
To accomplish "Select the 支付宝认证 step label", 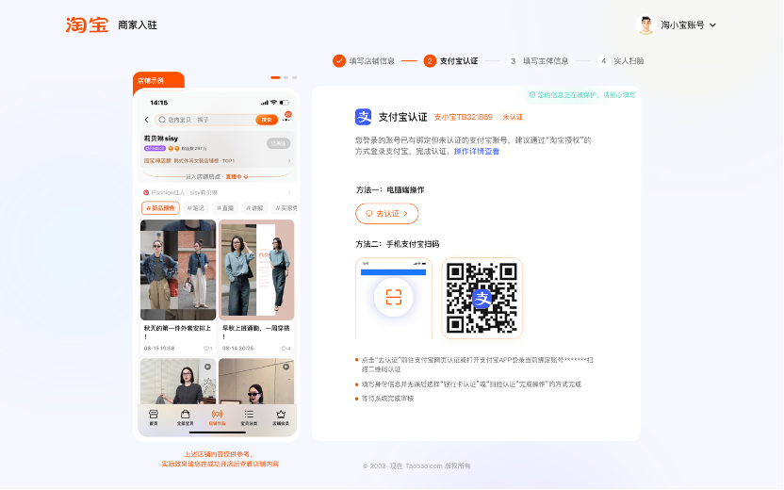I will (x=459, y=61).
